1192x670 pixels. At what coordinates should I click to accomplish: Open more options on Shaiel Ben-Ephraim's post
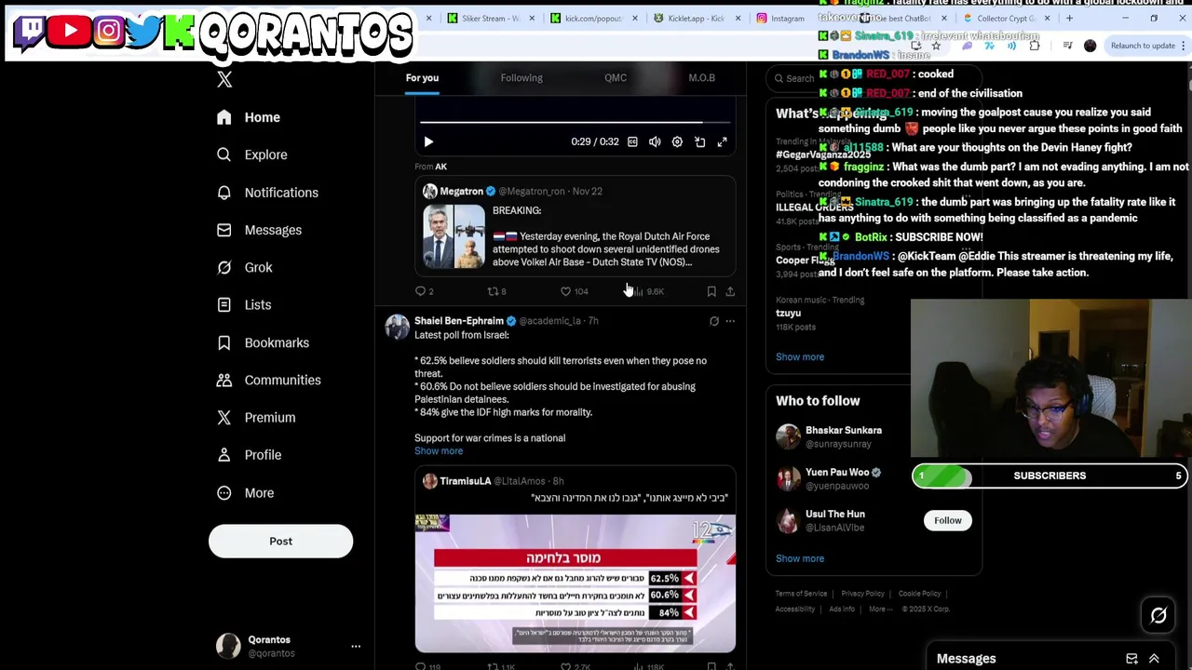coord(730,321)
